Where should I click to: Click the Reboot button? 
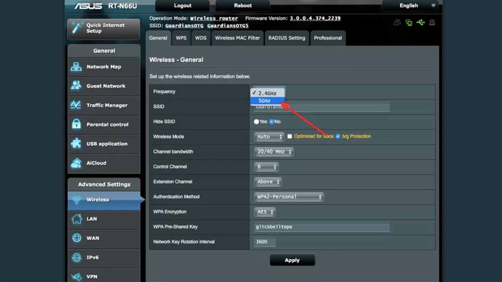point(242,6)
